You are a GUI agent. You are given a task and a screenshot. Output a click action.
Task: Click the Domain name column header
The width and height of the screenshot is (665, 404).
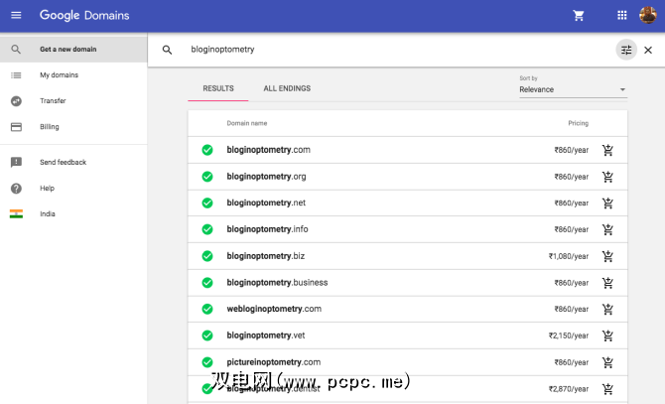coord(247,123)
